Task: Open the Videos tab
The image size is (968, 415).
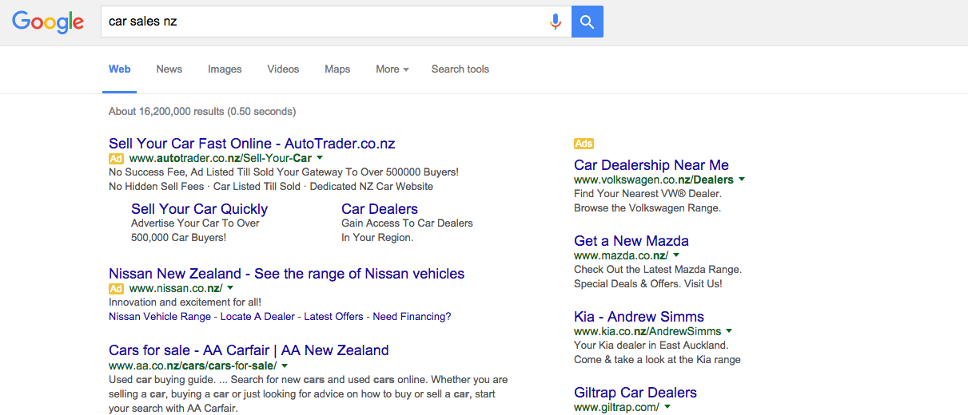Action: pos(283,69)
